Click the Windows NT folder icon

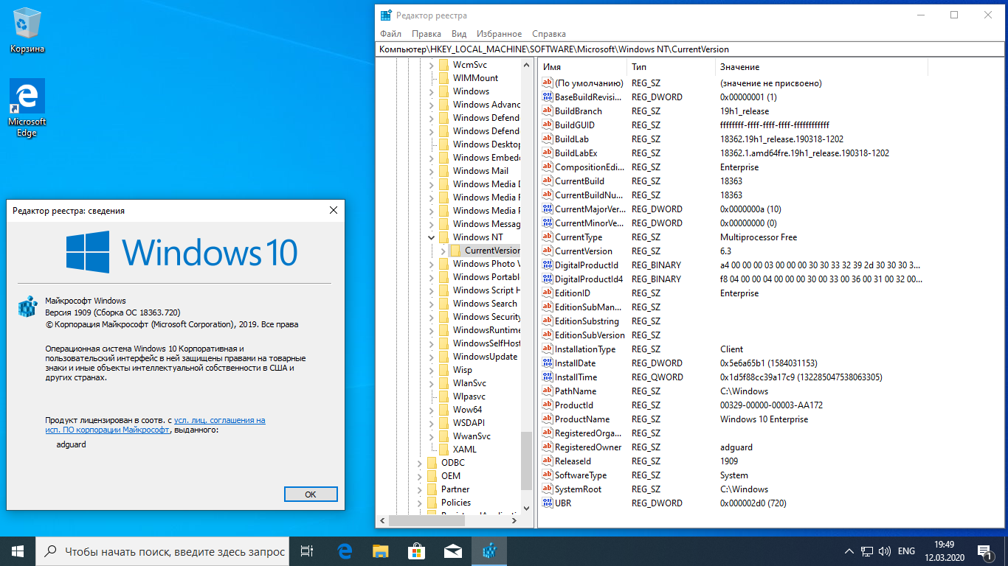(x=443, y=237)
